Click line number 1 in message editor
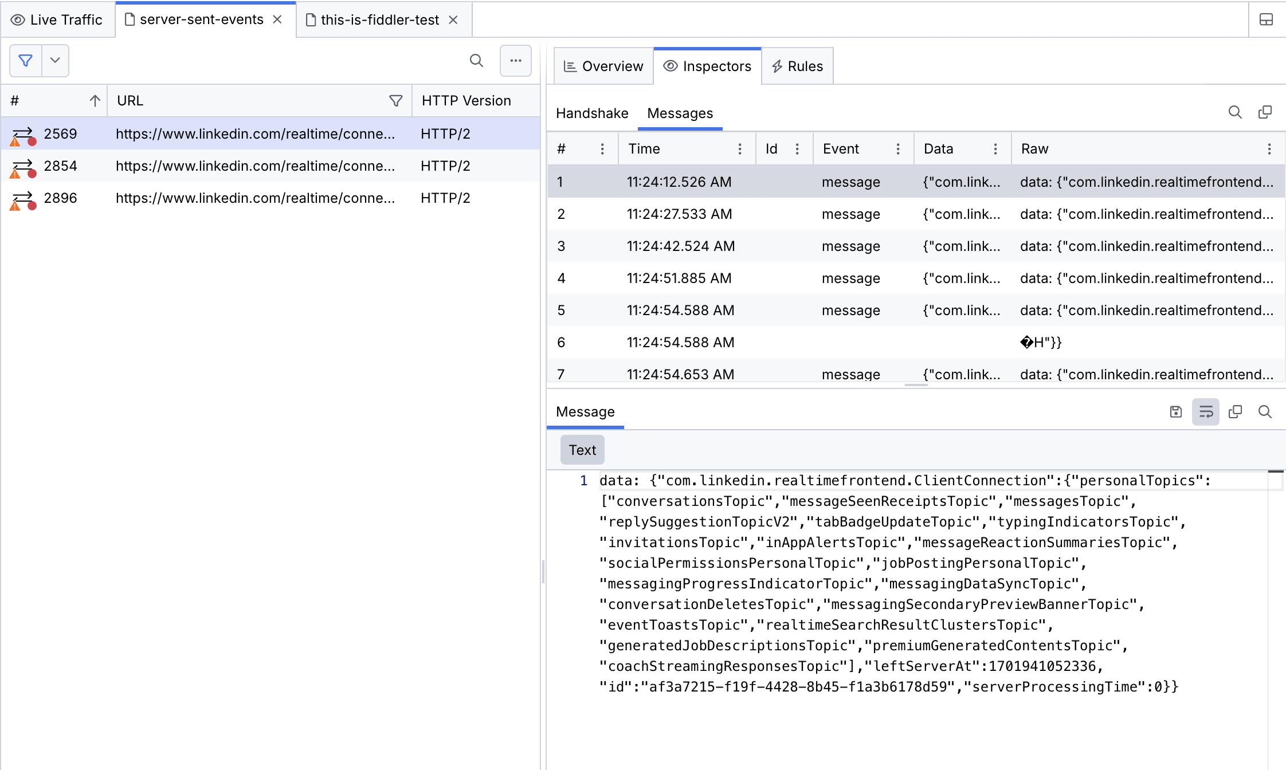 583,481
